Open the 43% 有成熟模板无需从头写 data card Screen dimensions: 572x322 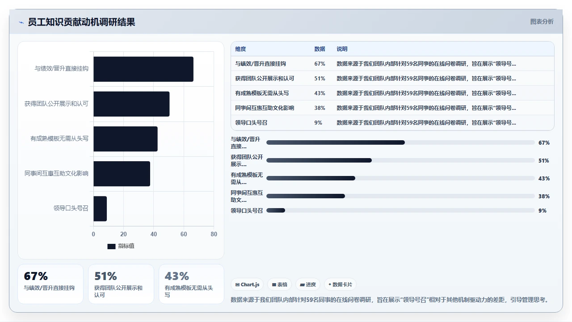click(191, 284)
